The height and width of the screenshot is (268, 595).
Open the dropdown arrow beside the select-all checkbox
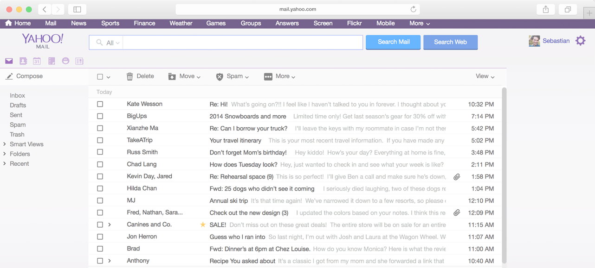click(109, 77)
